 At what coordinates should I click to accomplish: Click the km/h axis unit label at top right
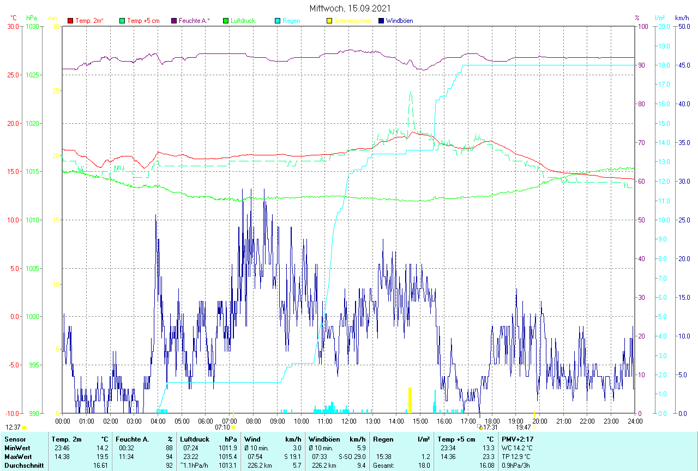(x=682, y=18)
